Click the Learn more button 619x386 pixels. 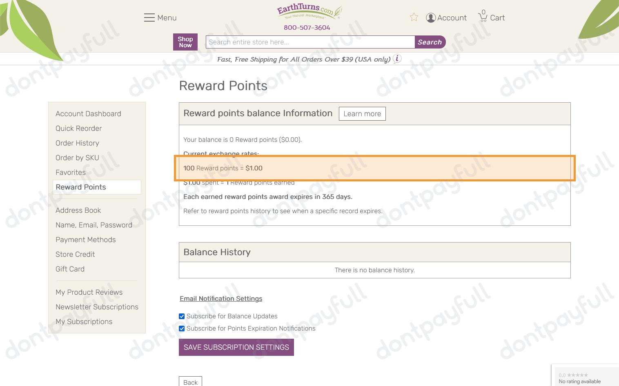[x=362, y=114]
